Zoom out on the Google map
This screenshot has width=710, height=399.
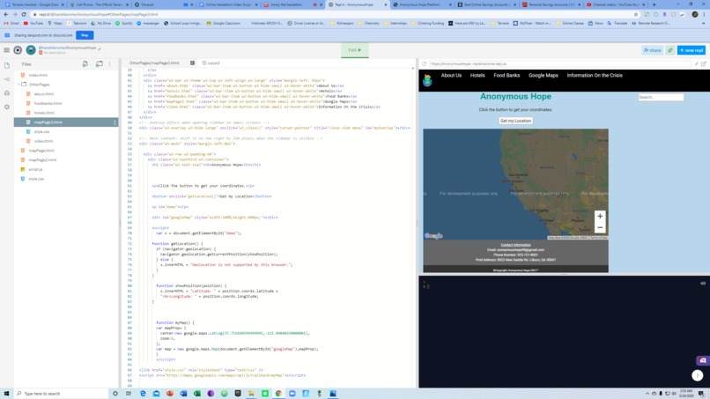(600, 227)
